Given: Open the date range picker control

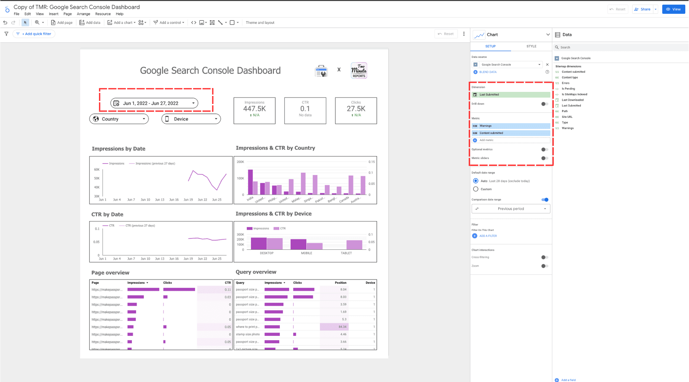Looking at the screenshot, I should pos(154,103).
